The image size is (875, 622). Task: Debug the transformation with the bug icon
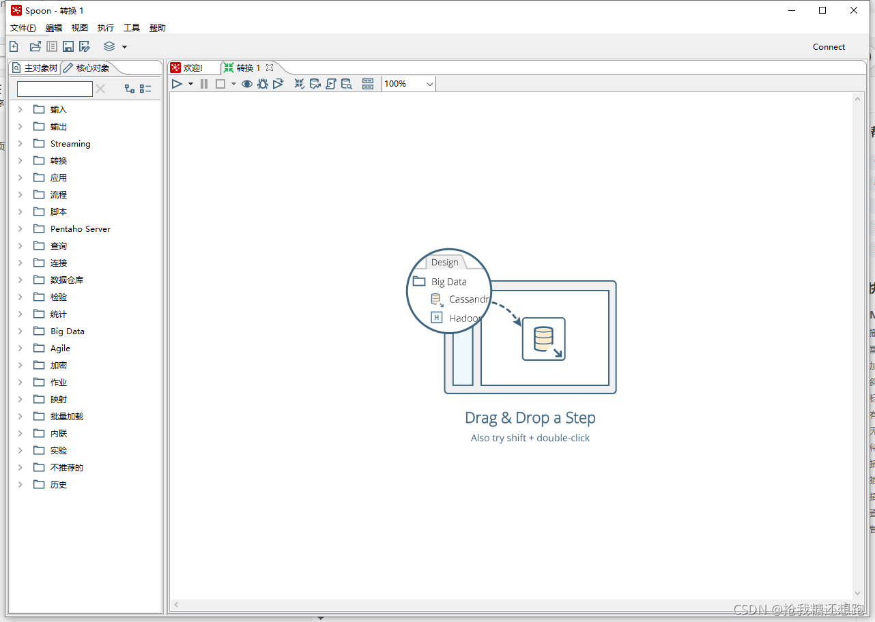(x=263, y=84)
